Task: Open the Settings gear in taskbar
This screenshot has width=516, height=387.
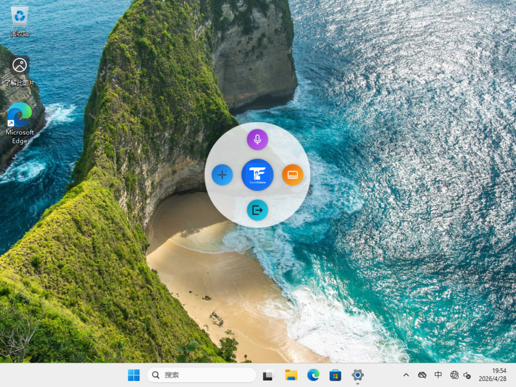Action: [x=357, y=375]
